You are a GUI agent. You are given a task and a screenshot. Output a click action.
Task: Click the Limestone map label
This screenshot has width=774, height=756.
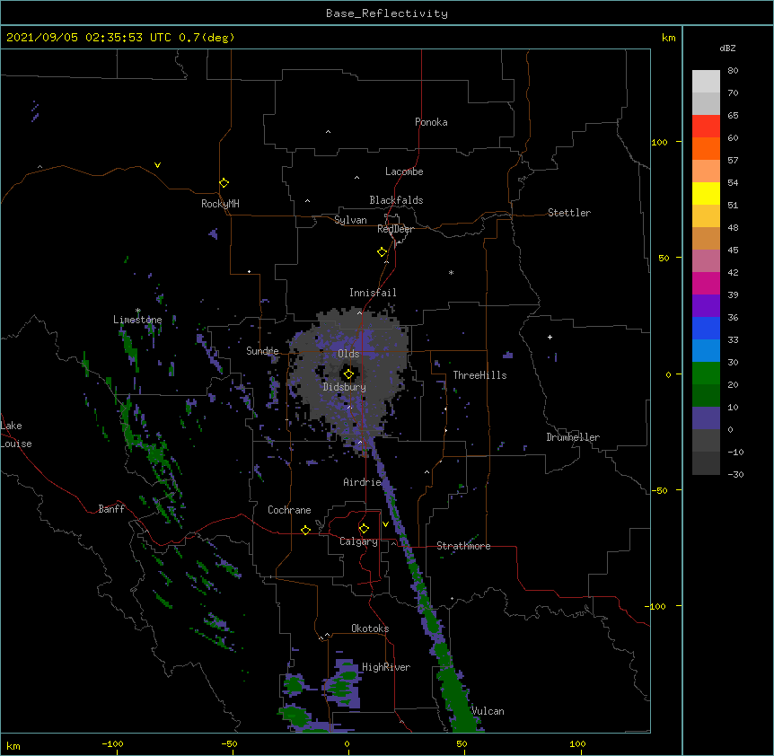tap(137, 320)
